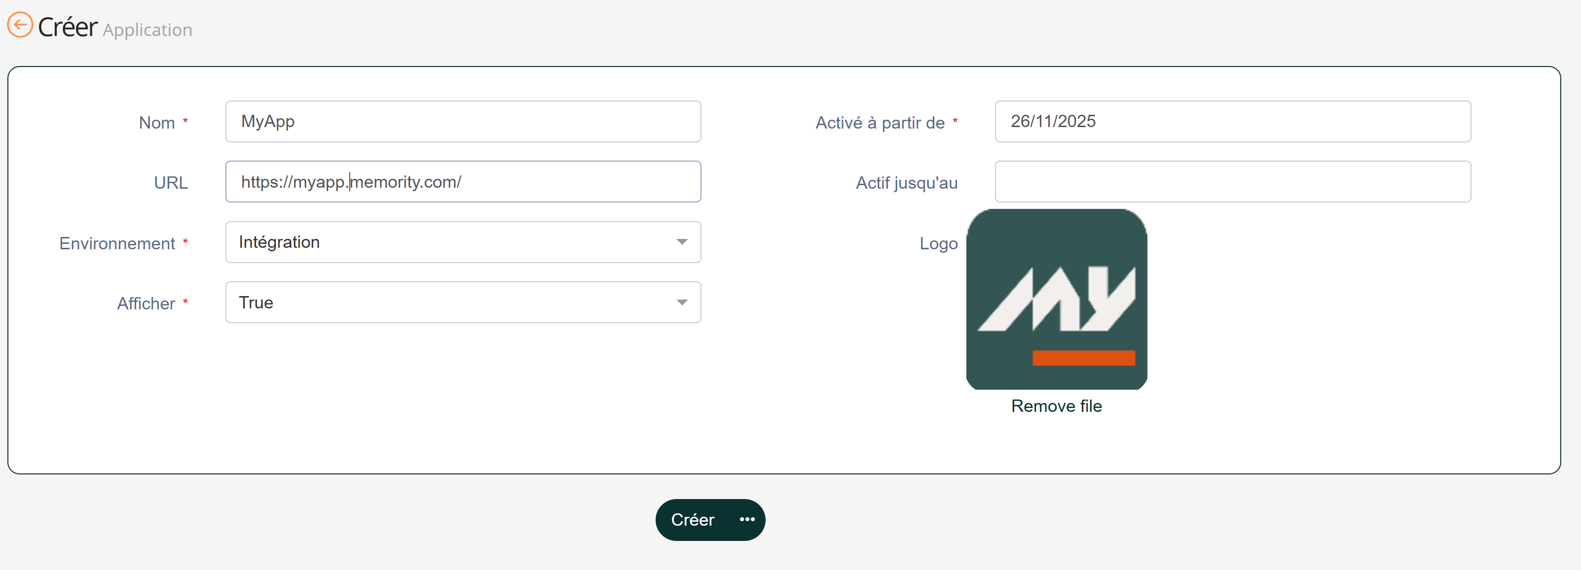Click the Nom field label

pos(157,123)
